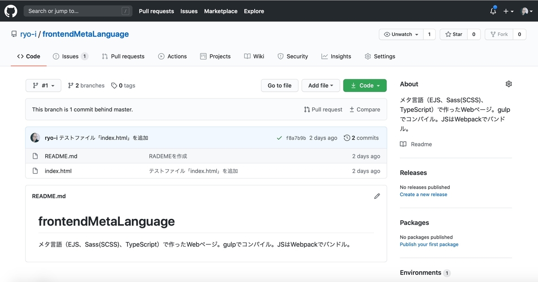Viewport: 538px width, 282px height.
Task: Switch to the Projects tab
Action: [215, 56]
